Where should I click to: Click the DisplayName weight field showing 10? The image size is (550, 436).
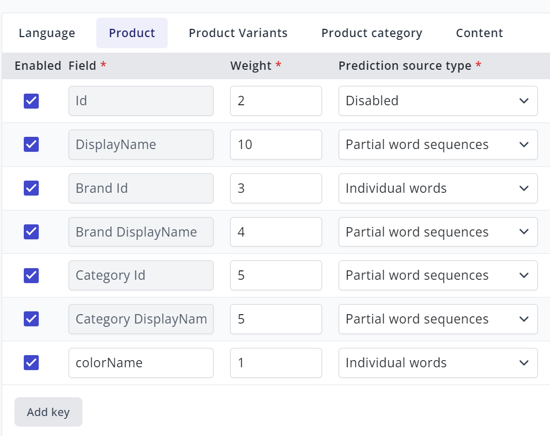[276, 145]
